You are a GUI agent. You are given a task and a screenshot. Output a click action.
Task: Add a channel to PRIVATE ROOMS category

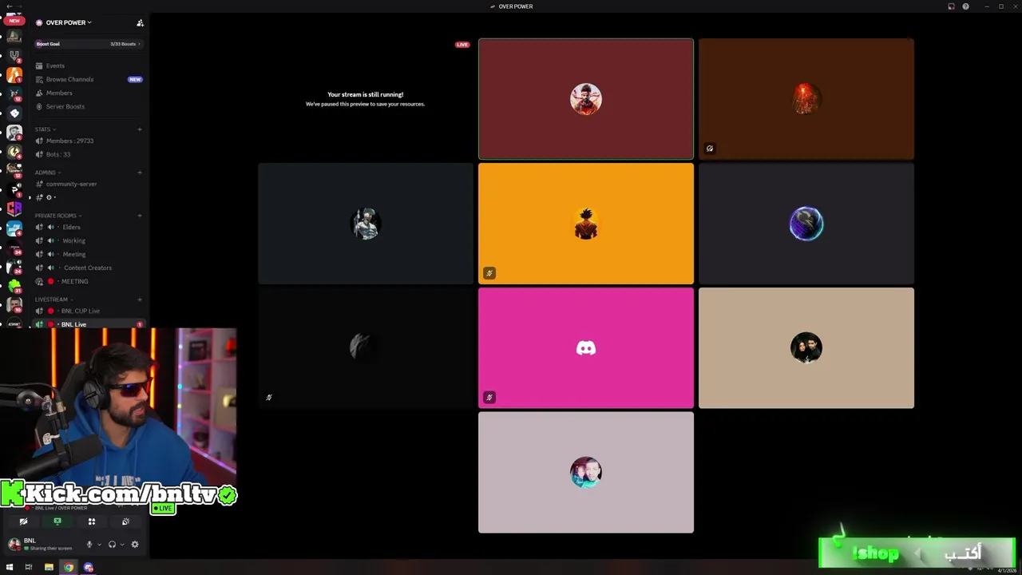(x=140, y=216)
